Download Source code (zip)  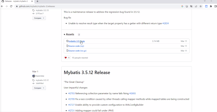tap(76, 46)
